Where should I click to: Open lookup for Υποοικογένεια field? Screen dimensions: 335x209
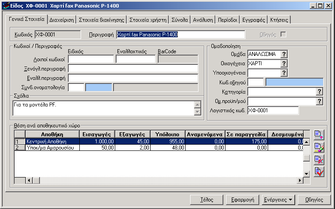click(x=284, y=73)
